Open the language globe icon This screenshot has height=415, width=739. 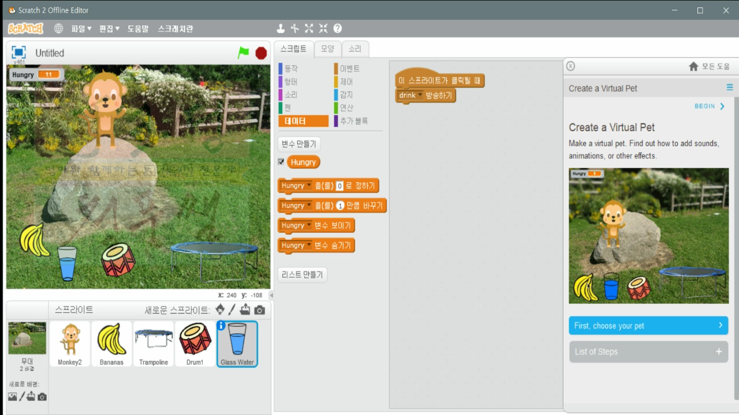tap(59, 28)
